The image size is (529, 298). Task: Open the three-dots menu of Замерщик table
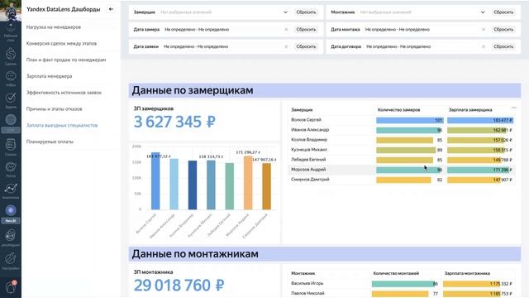click(x=514, y=108)
